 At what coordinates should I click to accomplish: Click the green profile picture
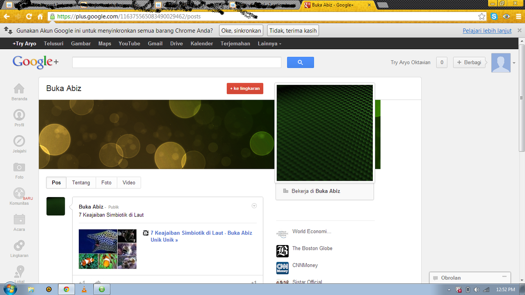[x=325, y=133]
